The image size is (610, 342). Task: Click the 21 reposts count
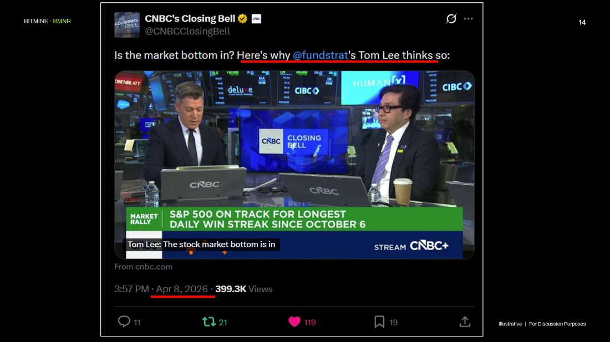tap(223, 322)
